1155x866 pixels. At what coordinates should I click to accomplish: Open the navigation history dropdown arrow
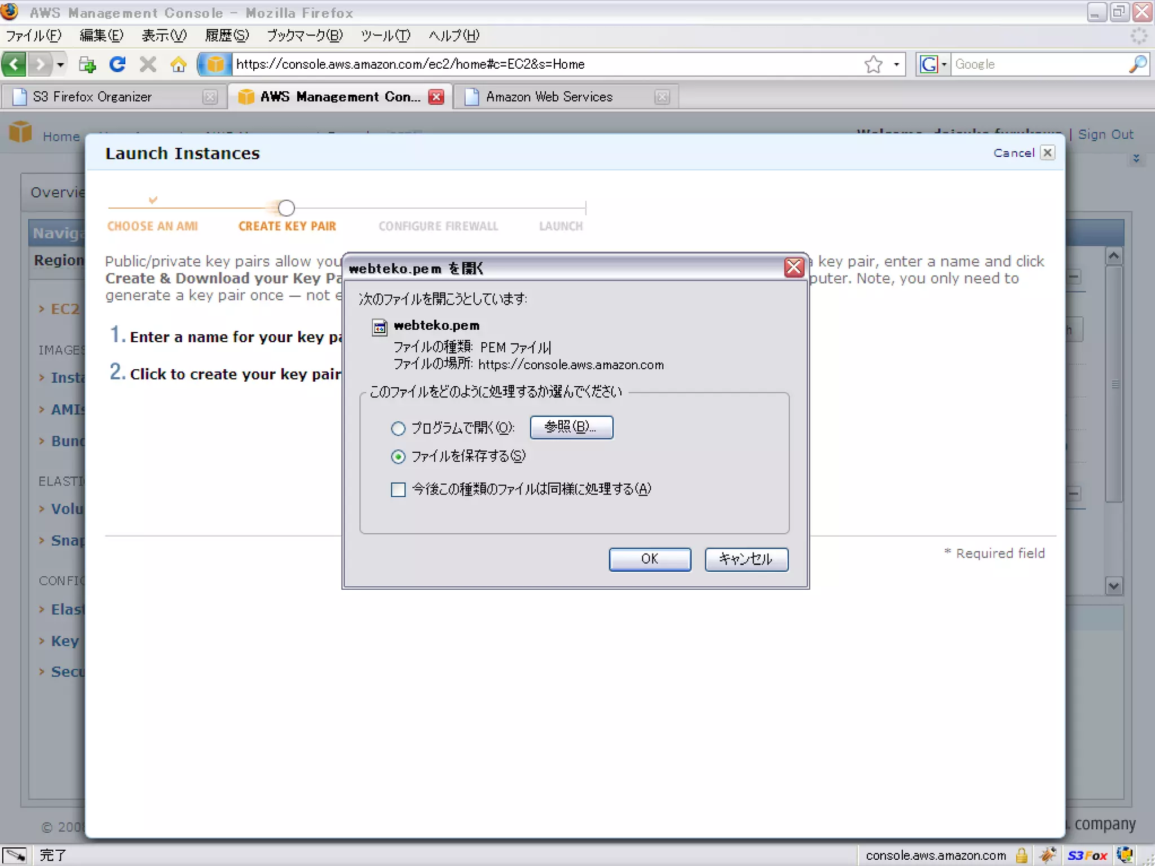(60, 64)
